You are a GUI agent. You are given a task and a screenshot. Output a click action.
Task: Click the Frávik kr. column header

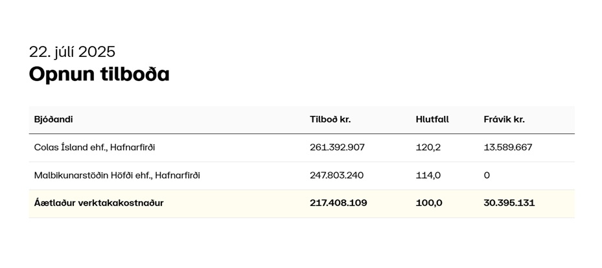504,119
